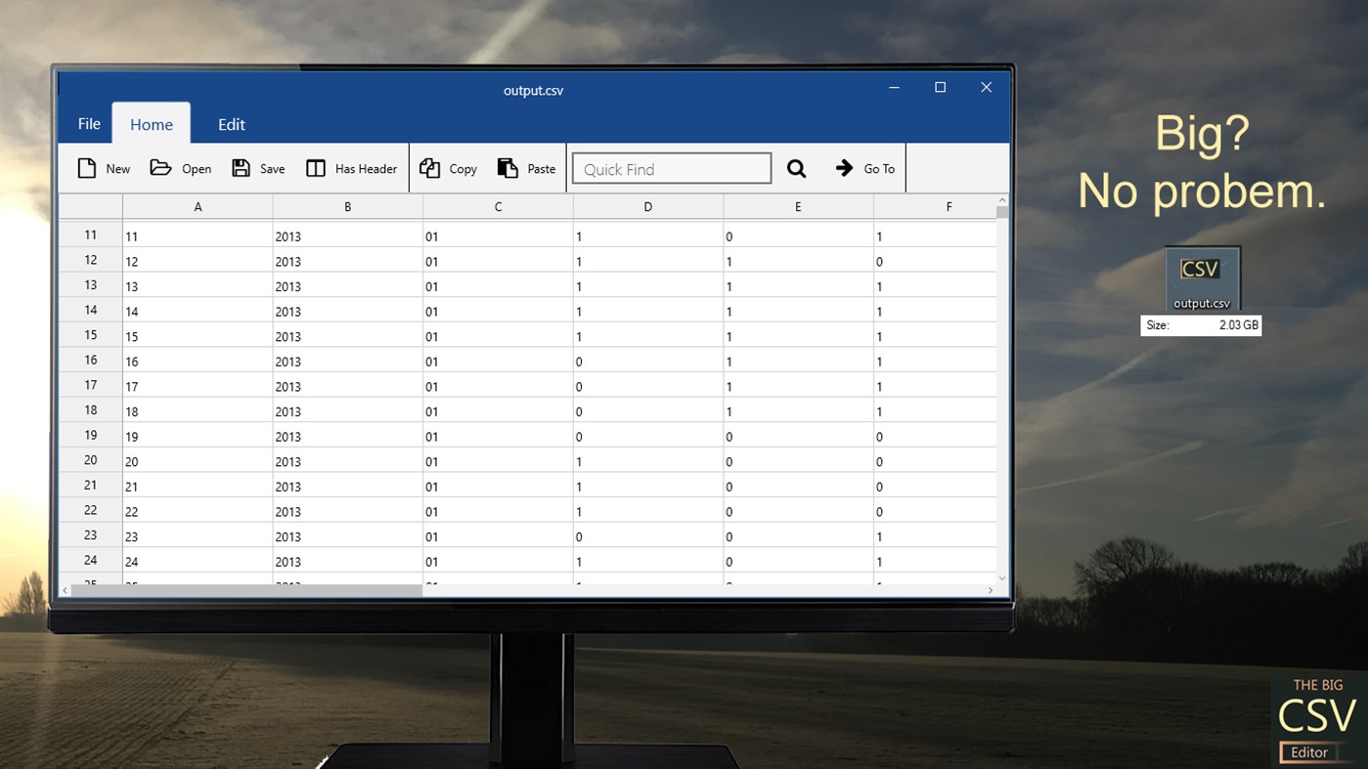Select the cell containing 24 in column A
The image size is (1368, 769).
[196, 561]
